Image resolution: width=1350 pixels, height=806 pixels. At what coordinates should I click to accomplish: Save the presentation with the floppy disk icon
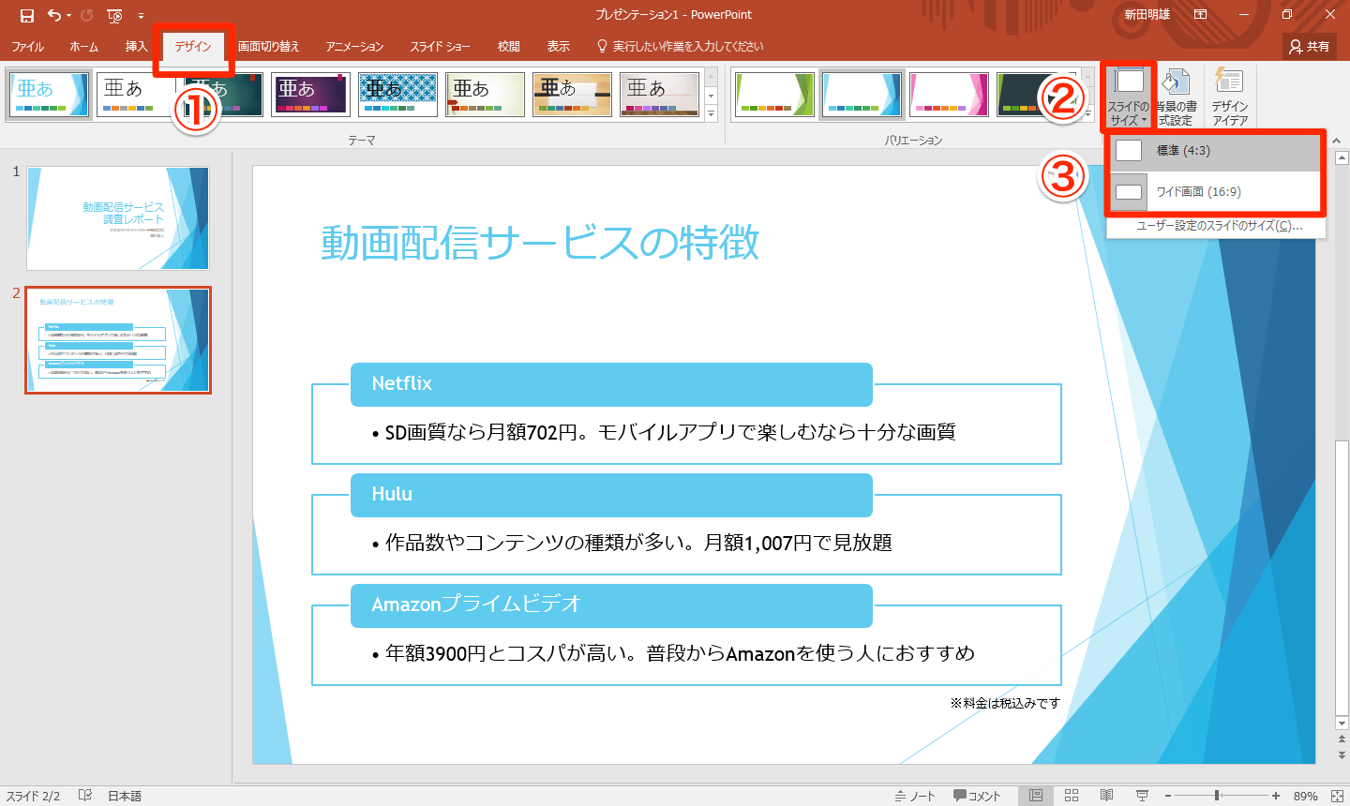(x=26, y=15)
